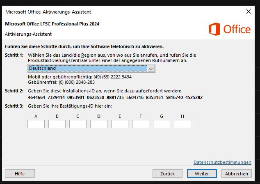Focus the confirmation ID field B
Screen dimensions: 260x184
tap(57, 124)
